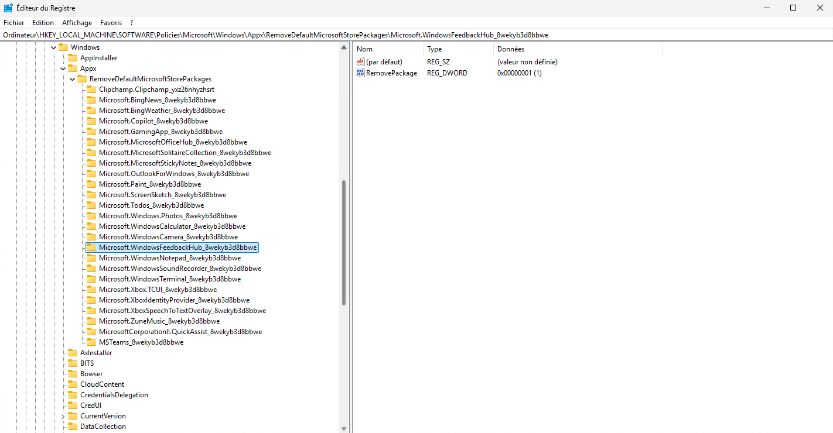Select the XboxSpeechToTextOverlay key name
Screen dimensions: 833x433
(x=182, y=311)
